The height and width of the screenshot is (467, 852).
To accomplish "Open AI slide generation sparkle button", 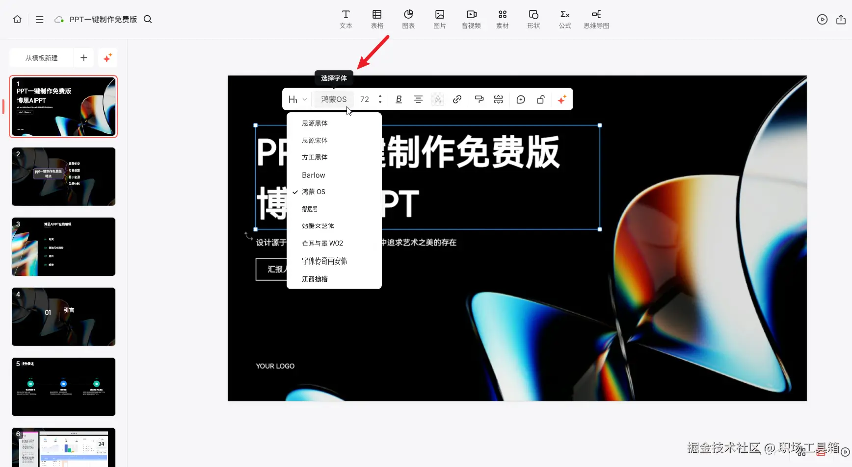I will pyautogui.click(x=107, y=58).
